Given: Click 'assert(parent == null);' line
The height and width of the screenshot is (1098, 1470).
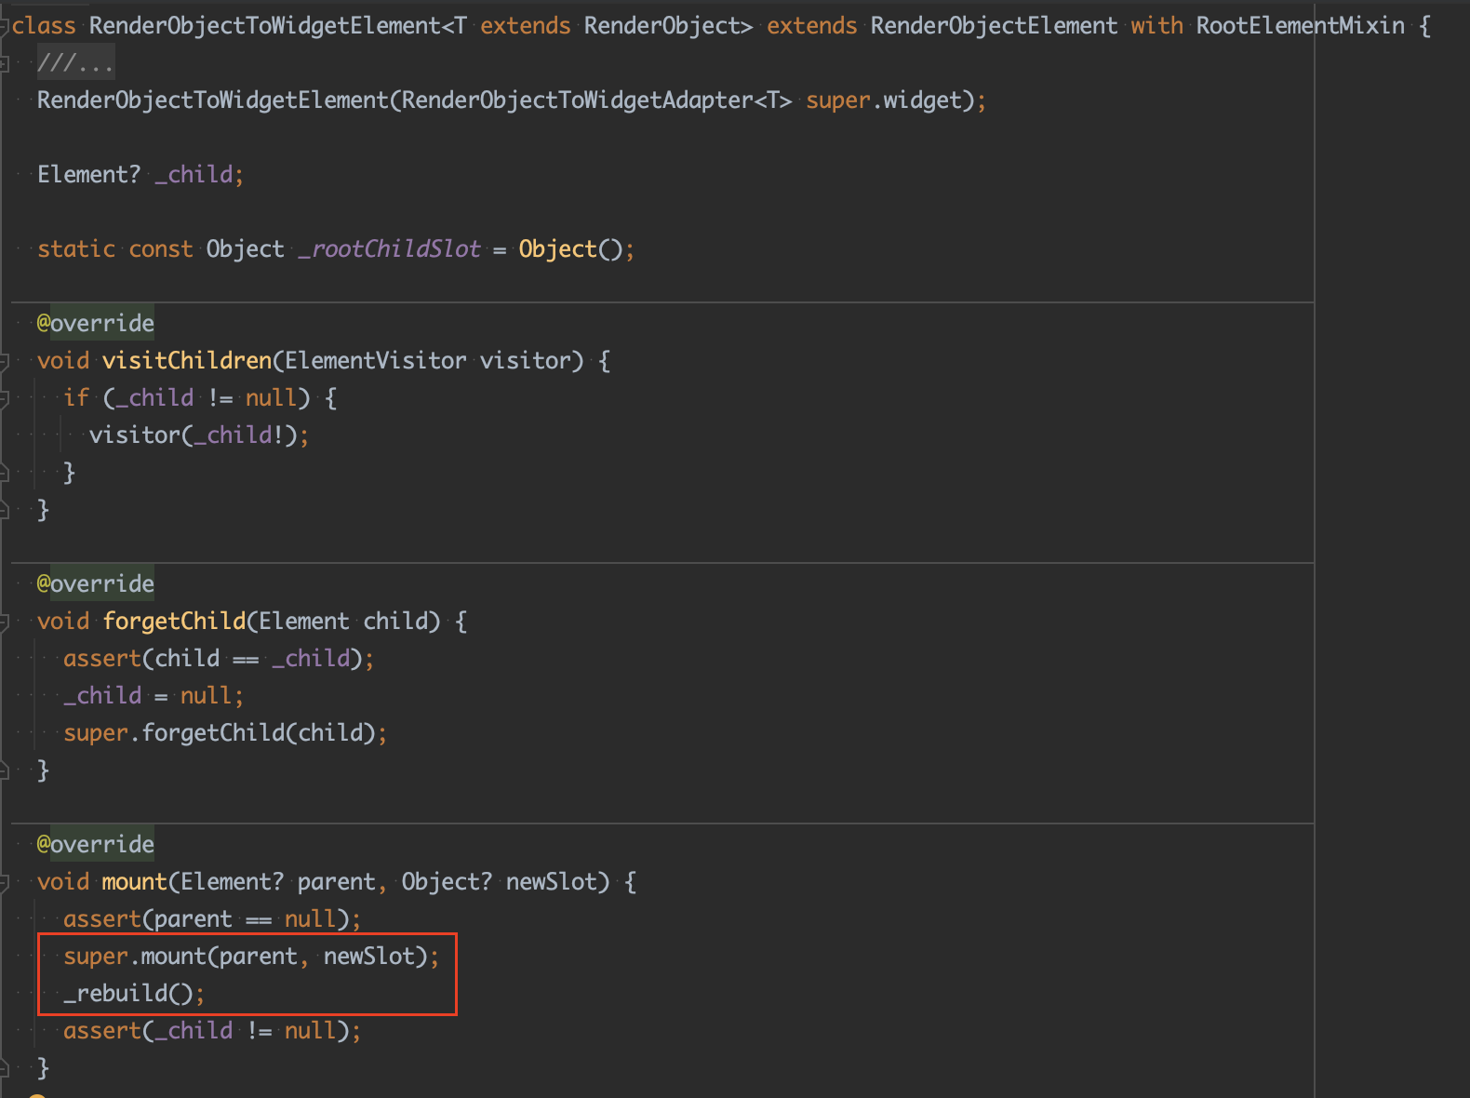Looking at the screenshot, I should click(212, 918).
